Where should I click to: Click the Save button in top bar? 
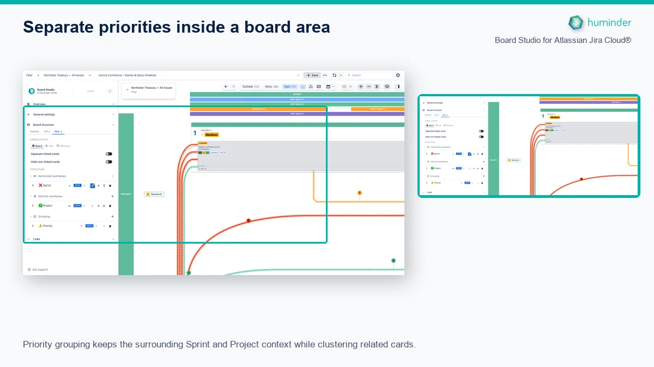point(312,75)
